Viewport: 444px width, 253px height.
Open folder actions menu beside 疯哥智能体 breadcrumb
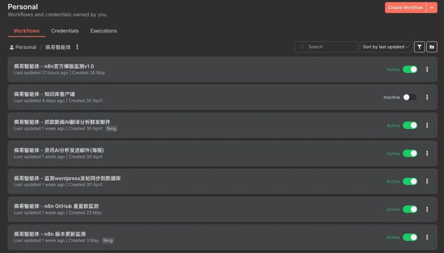click(77, 47)
